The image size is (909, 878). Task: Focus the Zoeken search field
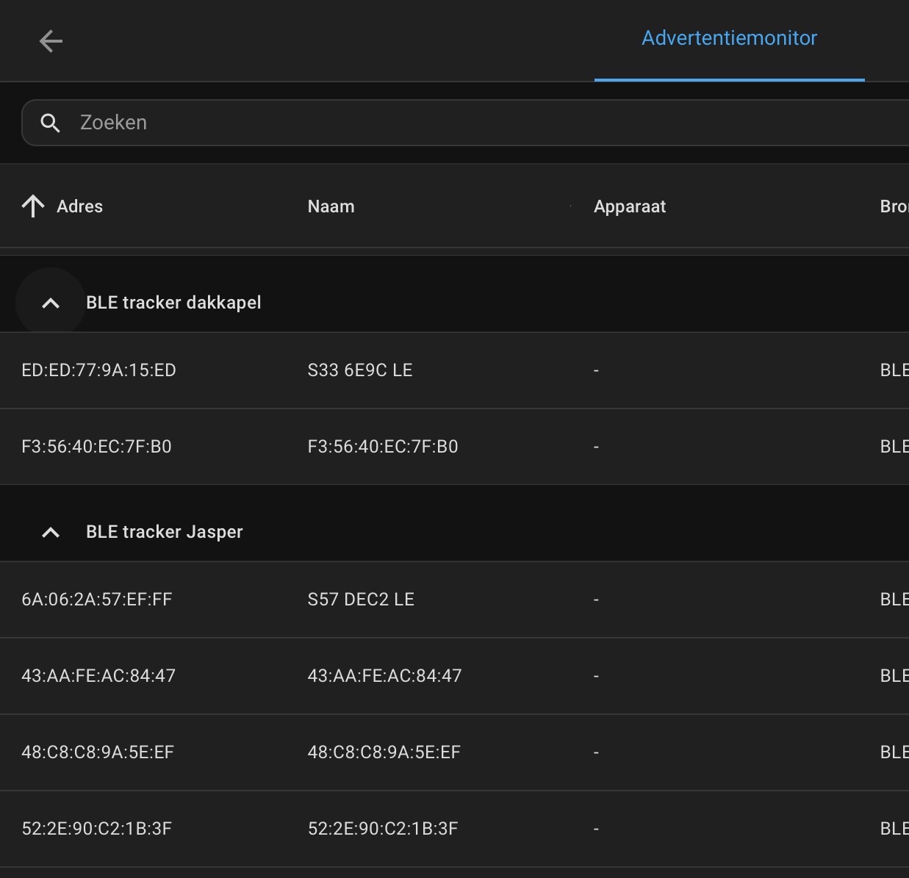pyautogui.click(x=441, y=123)
